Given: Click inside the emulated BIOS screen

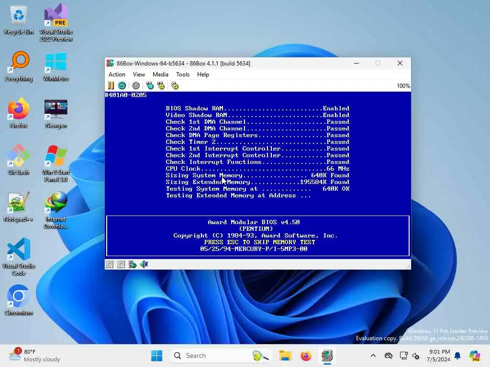Looking at the screenshot, I should coord(258,175).
